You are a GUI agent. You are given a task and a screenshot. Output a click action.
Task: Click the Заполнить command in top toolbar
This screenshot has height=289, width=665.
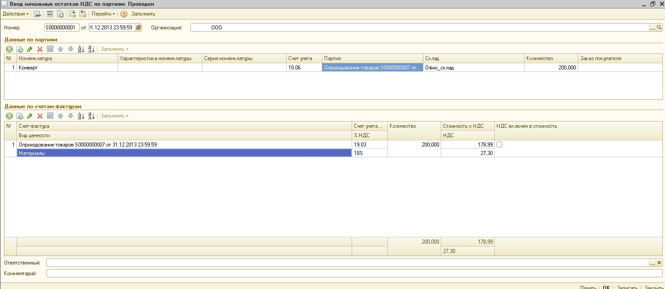click(x=143, y=14)
